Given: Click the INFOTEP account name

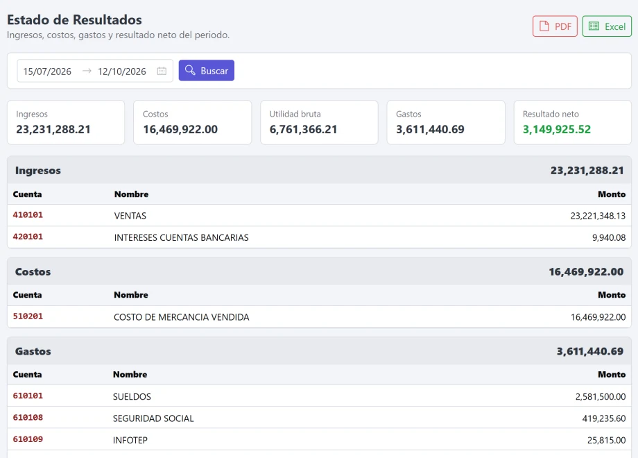Looking at the screenshot, I should 130,440.
